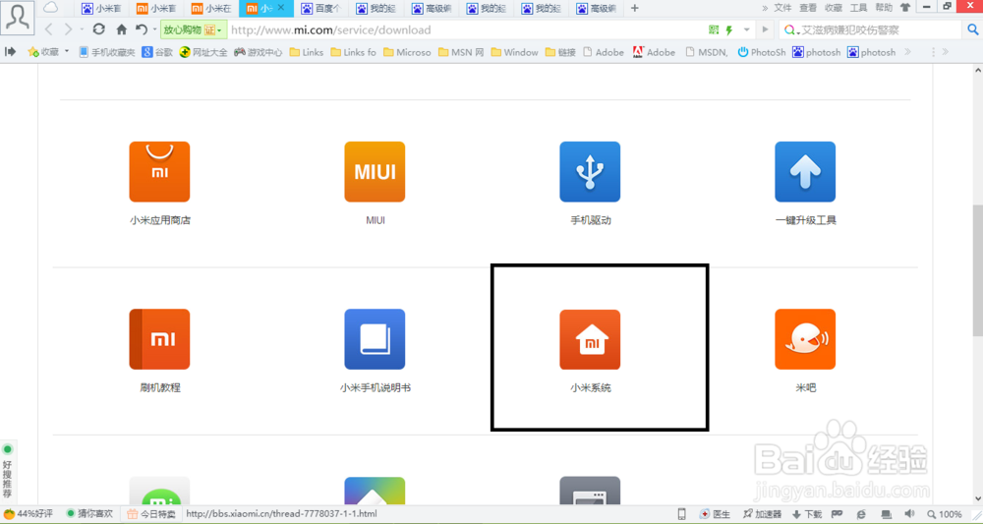Open the Links fo bookmark folder

[x=353, y=52]
